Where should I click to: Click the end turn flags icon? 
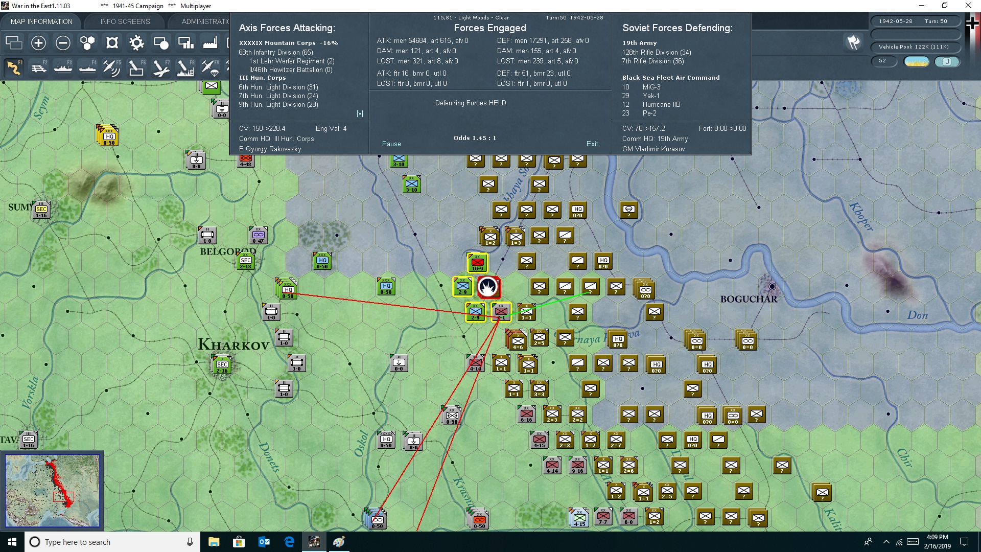click(x=853, y=42)
